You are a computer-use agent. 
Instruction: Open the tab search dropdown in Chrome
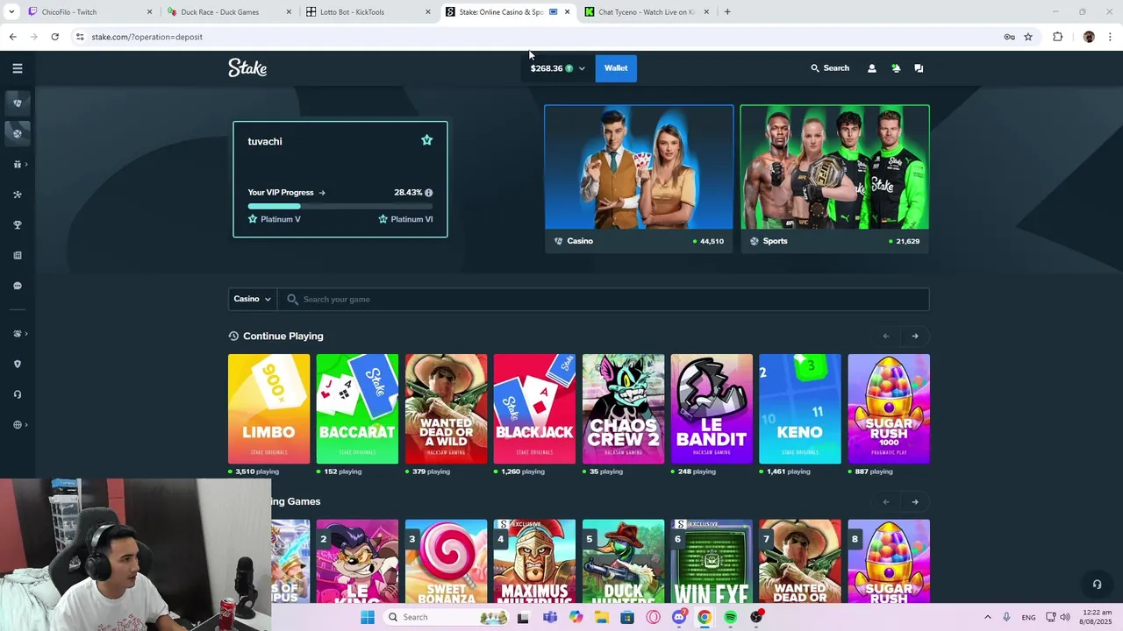pyautogui.click(x=11, y=12)
